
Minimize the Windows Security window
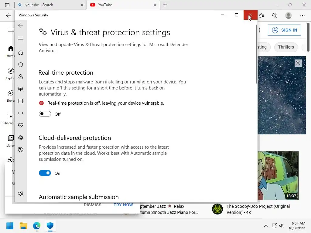tap(223, 15)
